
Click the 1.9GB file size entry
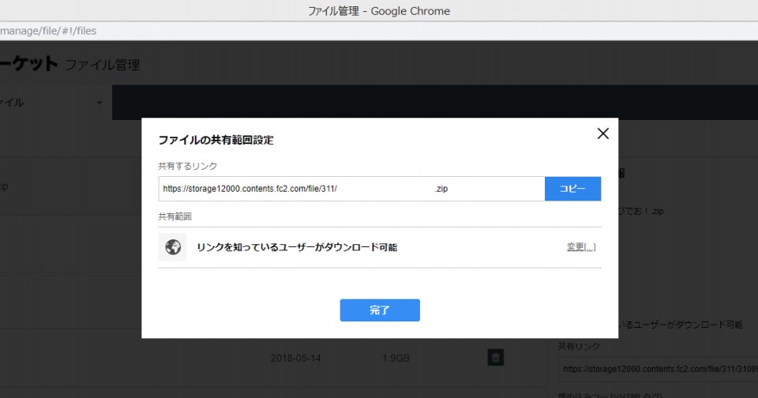click(x=396, y=358)
